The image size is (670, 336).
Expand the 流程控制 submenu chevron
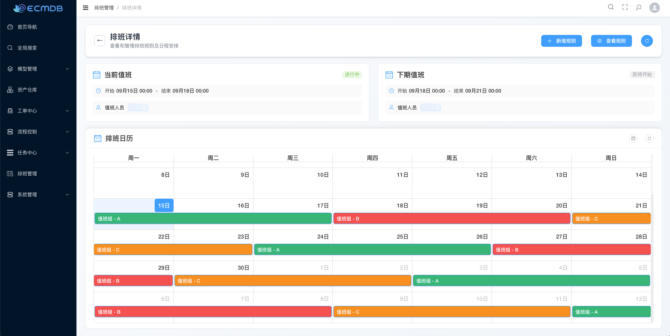pyautogui.click(x=67, y=132)
